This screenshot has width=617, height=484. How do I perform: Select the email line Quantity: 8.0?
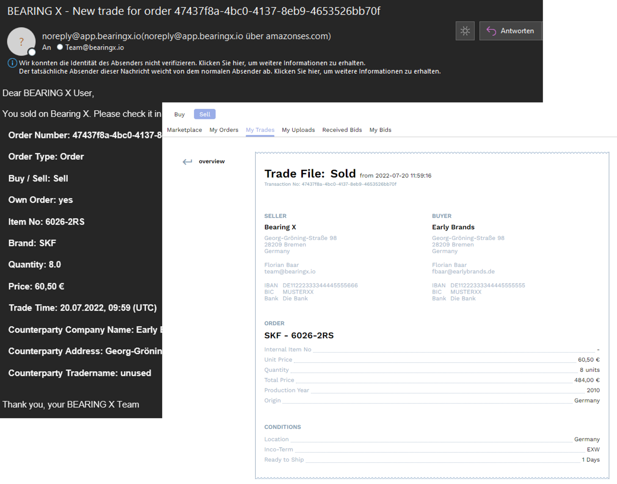click(x=35, y=265)
